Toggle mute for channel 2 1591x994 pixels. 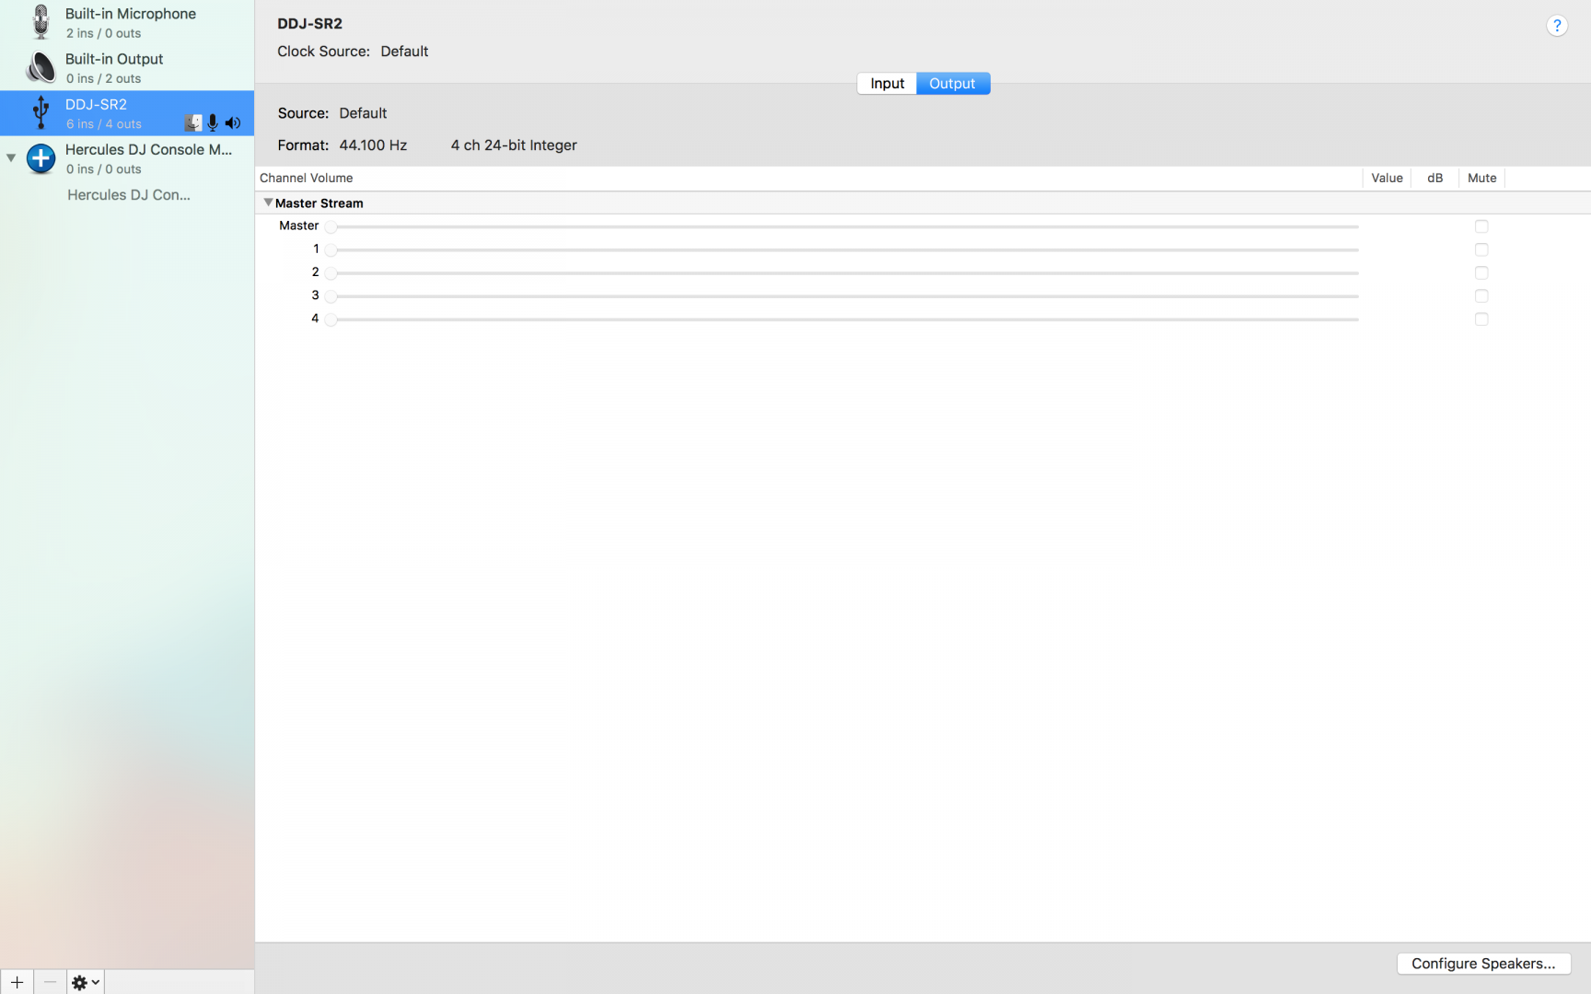click(x=1481, y=272)
